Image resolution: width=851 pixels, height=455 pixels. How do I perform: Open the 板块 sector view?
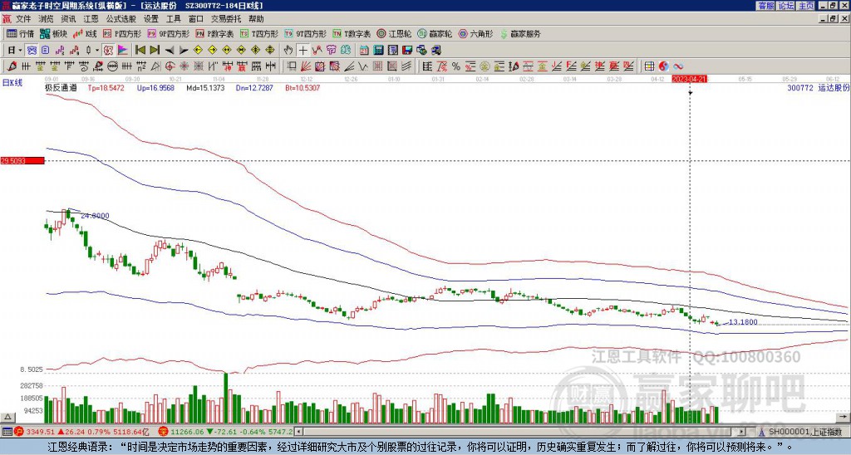click(54, 34)
